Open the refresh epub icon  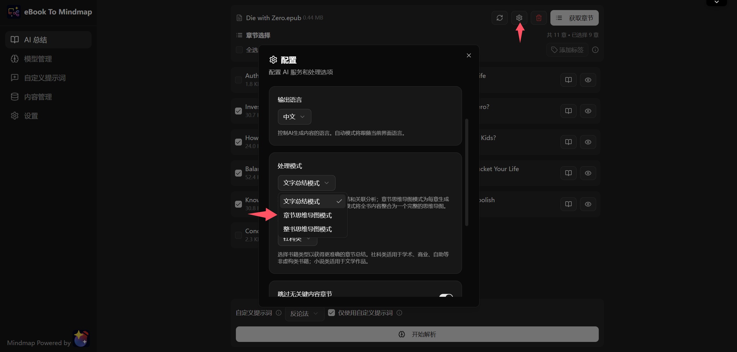point(499,18)
